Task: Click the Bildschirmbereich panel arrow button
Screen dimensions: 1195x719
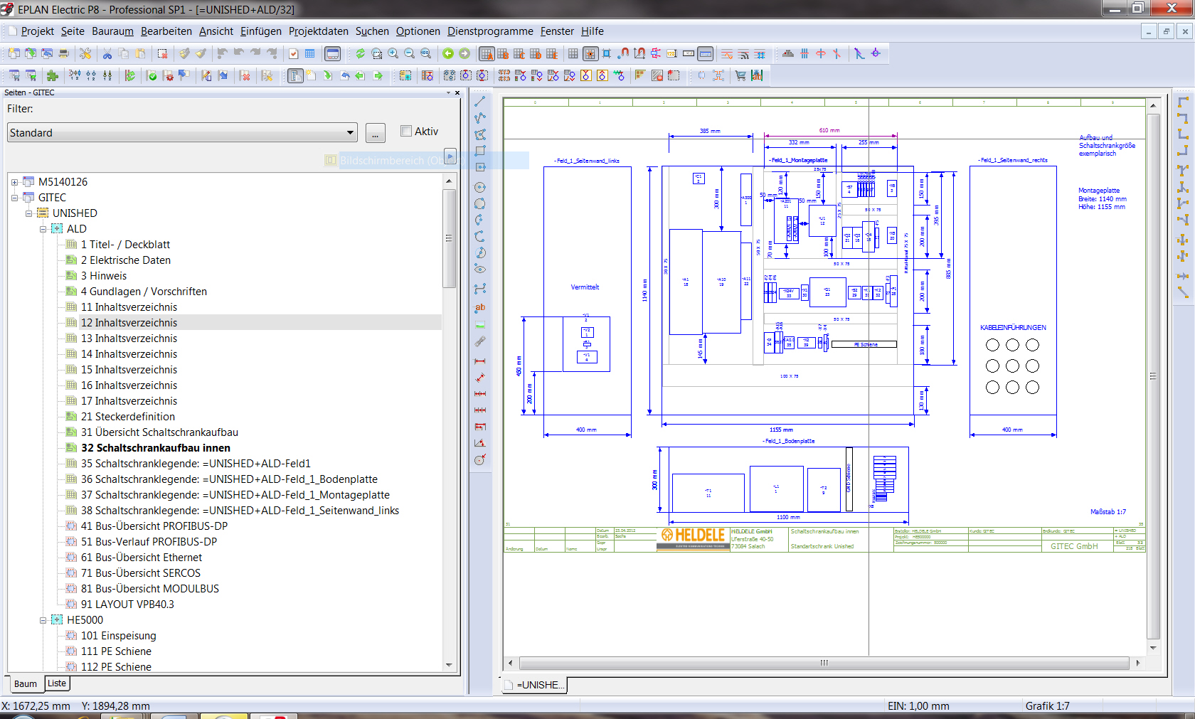Action: [450, 156]
